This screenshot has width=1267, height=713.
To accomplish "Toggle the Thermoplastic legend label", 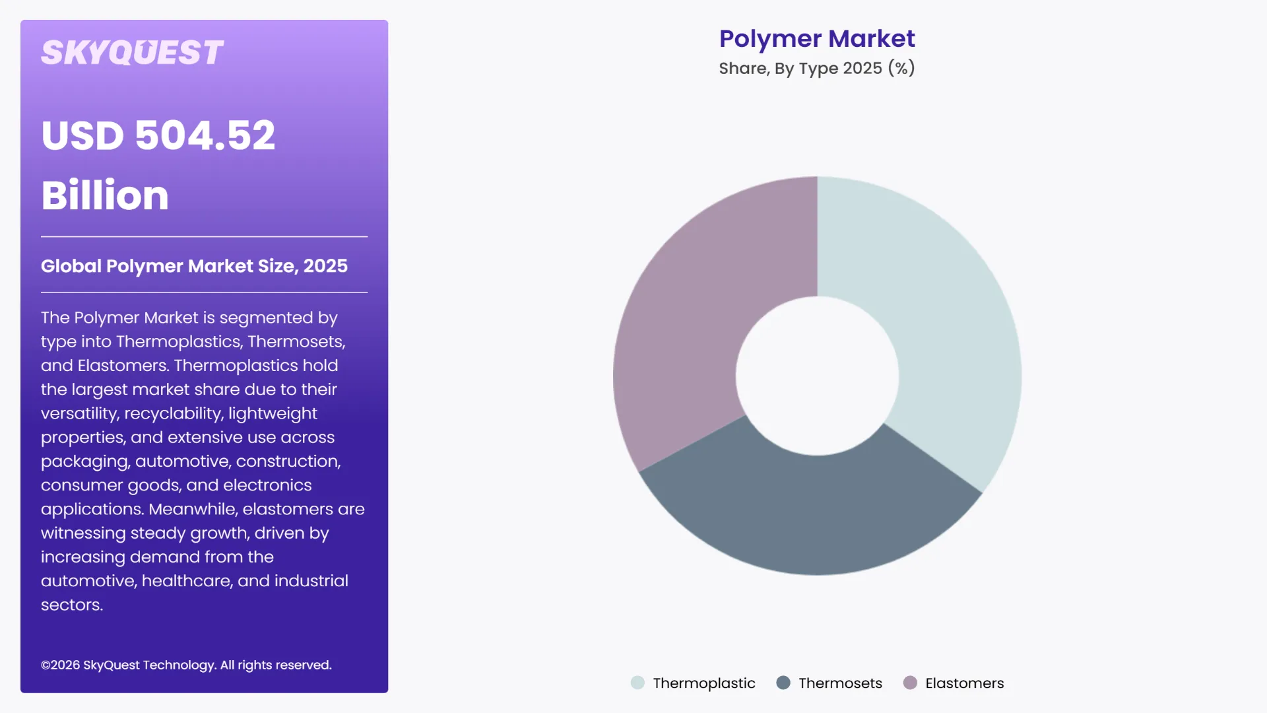I will click(x=704, y=683).
